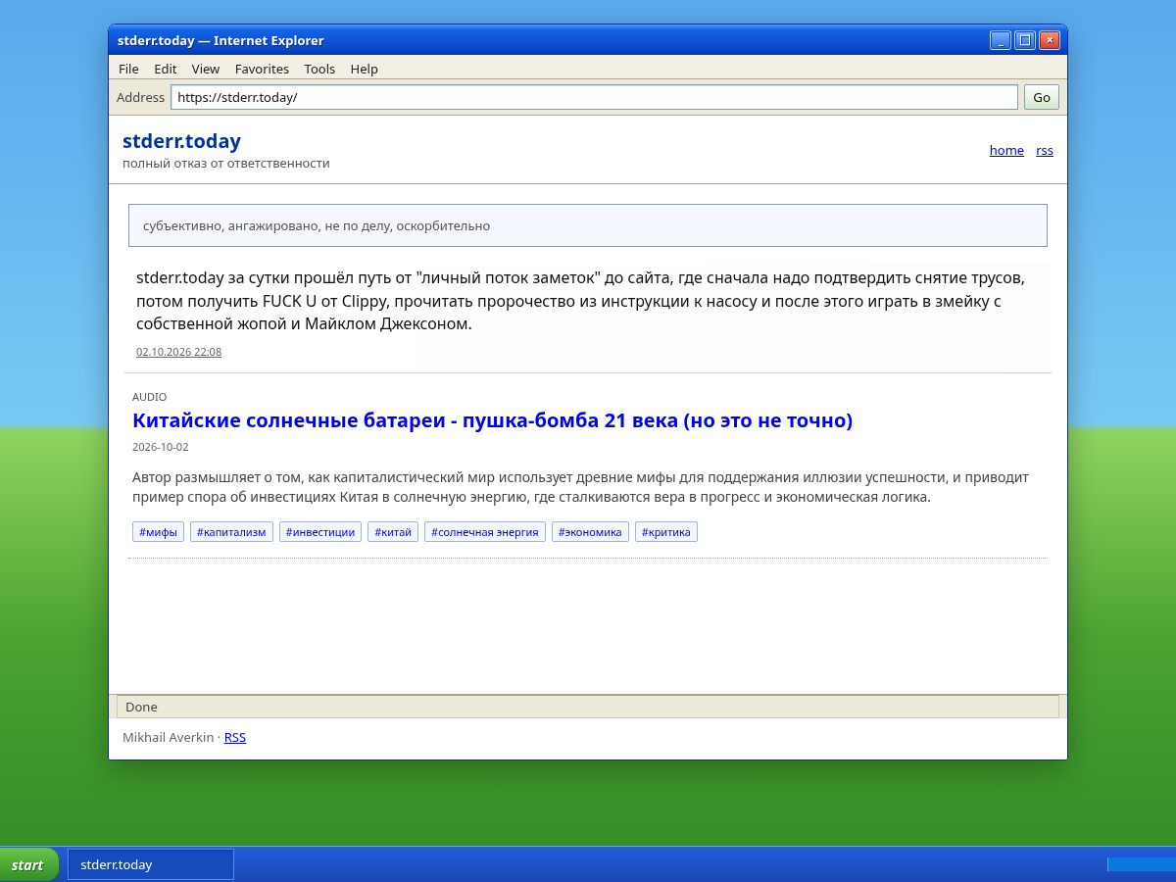Image resolution: width=1176 pixels, height=882 pixels.
Task: Click the Start button on taskbar
Action: pyautogui.click(x=28, y=864)
